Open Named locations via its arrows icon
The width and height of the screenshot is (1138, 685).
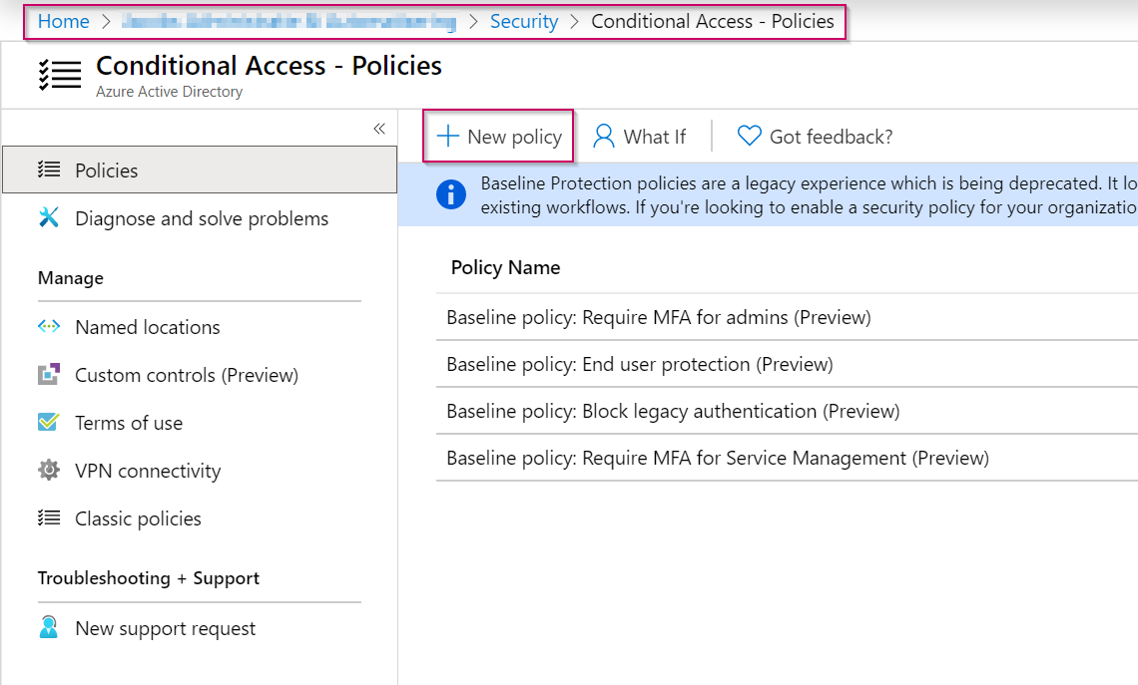pos(50,327)
